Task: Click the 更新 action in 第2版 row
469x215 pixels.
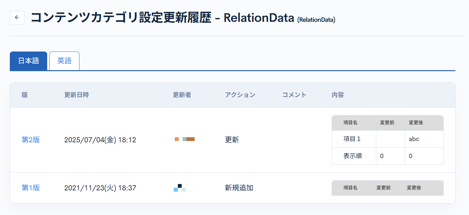Action: [x=232, y=140]
